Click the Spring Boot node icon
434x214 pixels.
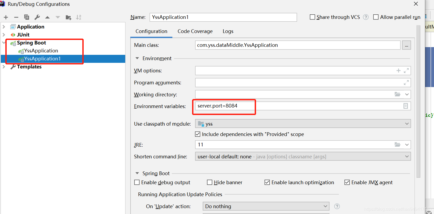[13, 43]
